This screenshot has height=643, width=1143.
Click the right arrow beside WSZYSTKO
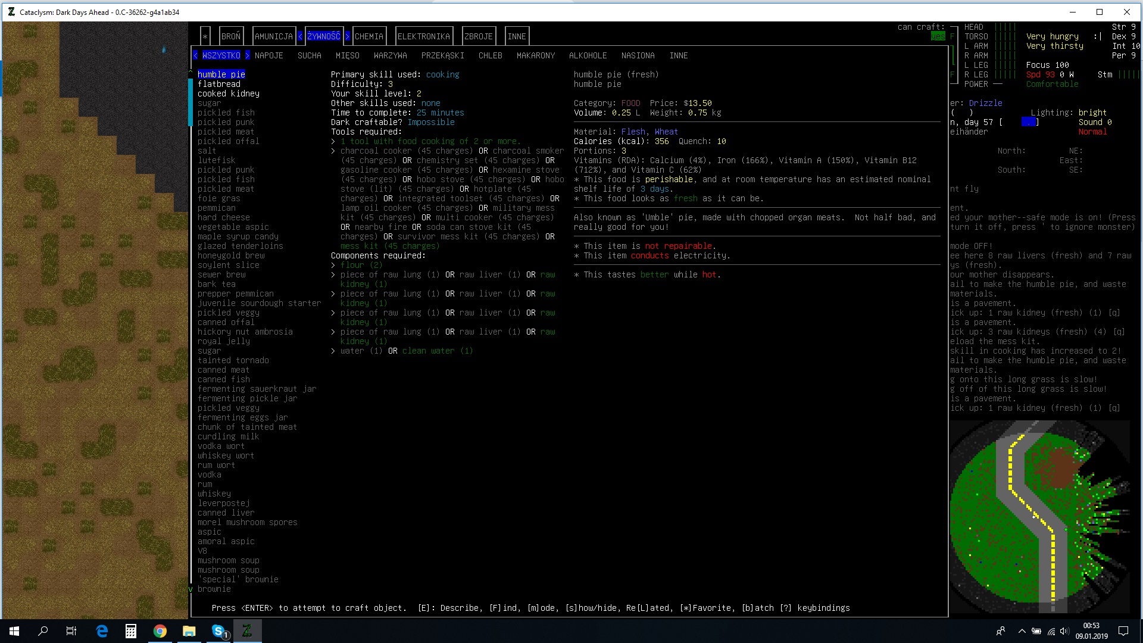[x=248, y=55]
